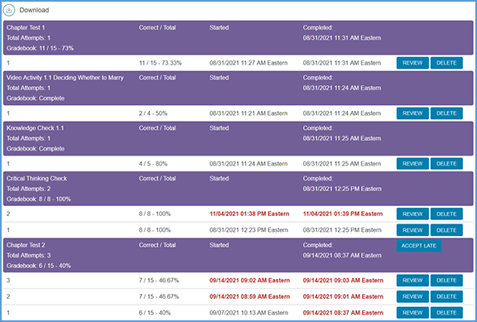Image resolution: width=477 pixels, height=322 pixels.
Task: Review Chapter Test 1 attempt 1
Action: tap(412, 63)
